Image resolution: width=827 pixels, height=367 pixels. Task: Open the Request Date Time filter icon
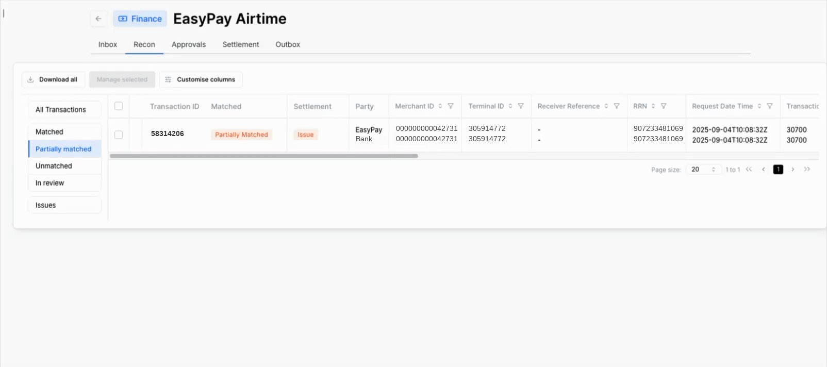click(x=770, y=106)
